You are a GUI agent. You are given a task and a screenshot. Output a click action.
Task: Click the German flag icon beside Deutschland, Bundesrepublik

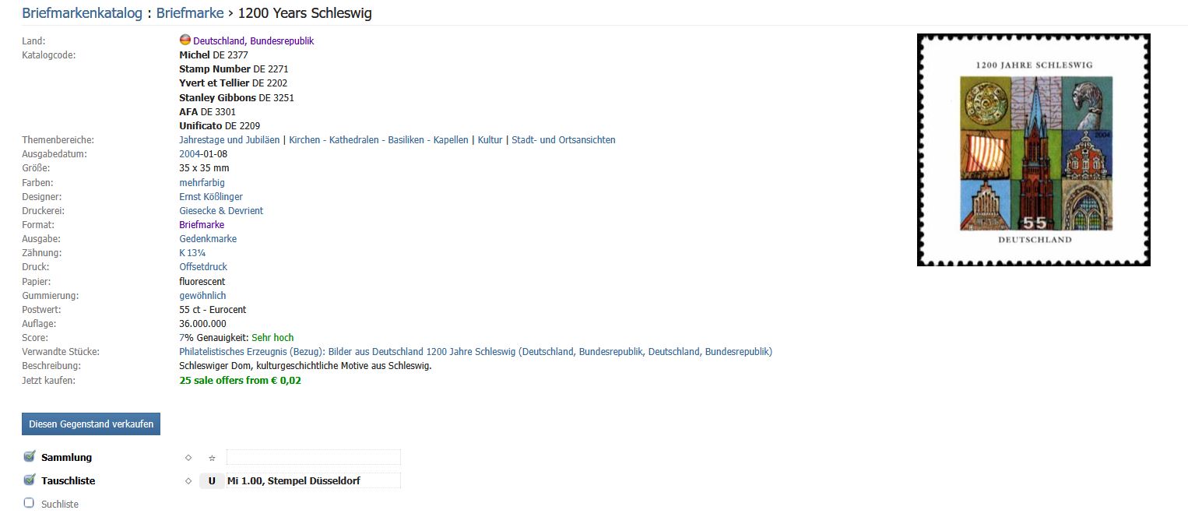tap(185, 40)
